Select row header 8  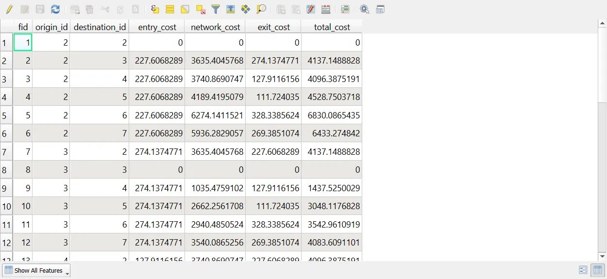(6, 170)
